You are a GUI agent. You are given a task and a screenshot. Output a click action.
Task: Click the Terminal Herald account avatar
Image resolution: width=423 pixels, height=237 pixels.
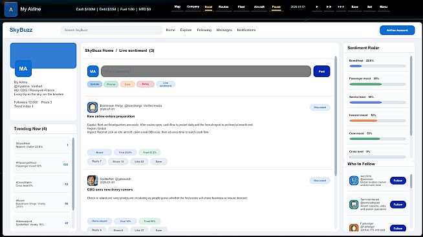tap(354, 205)
